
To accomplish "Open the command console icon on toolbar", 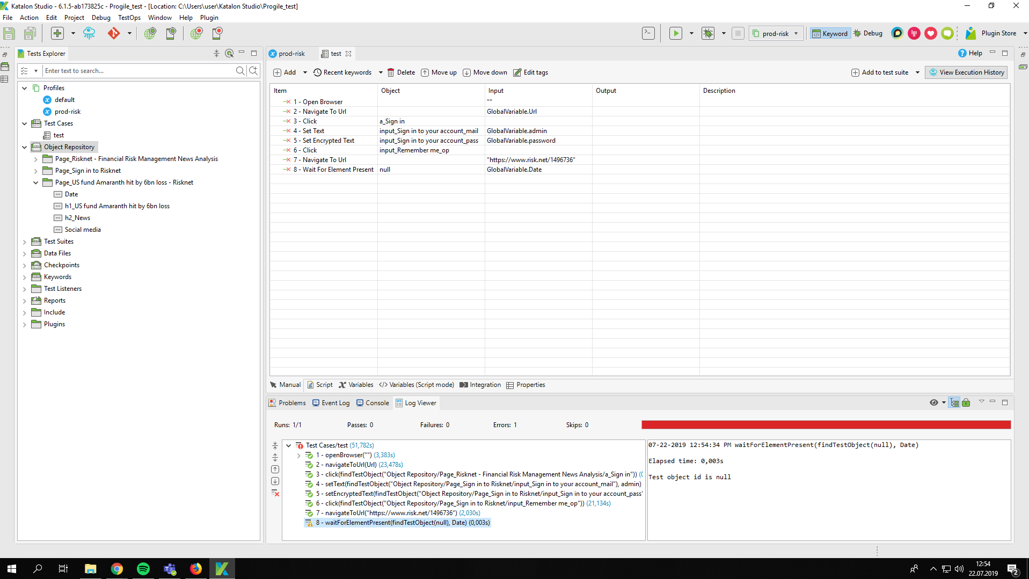I will click(x=648, y=33).
